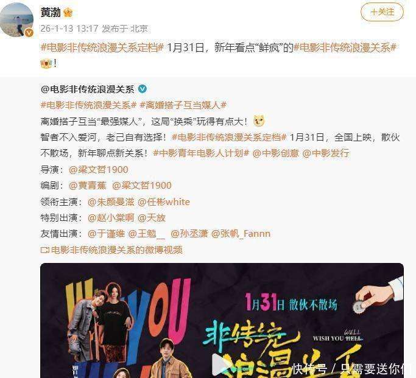Click the emoji before the exclamation mark
Viewport: 416px width, 378px height.
pos(46,63)
